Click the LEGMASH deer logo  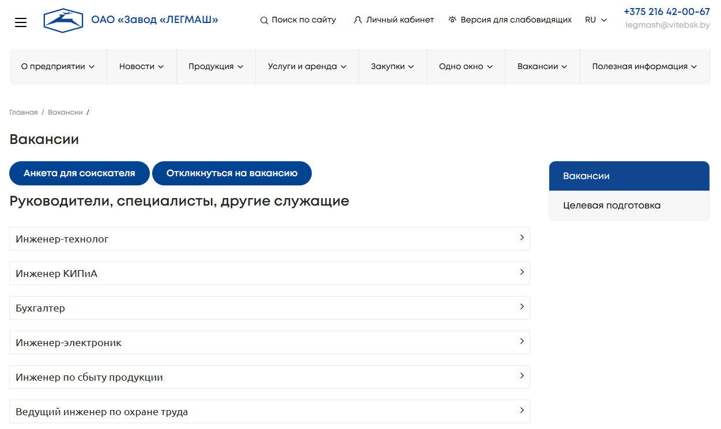(x=63, y=20)
